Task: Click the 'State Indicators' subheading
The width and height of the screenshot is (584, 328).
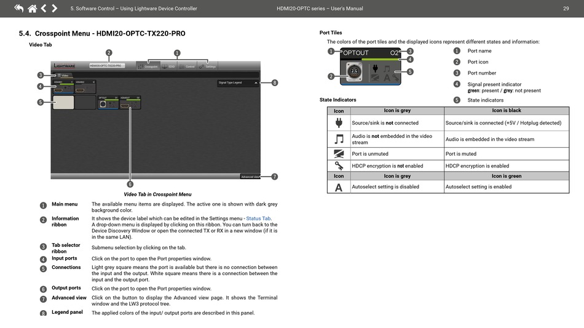Action: (x=338, y=100)
